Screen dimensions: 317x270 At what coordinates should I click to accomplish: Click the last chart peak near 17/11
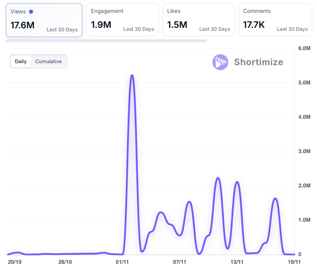[x=275, y=198]
